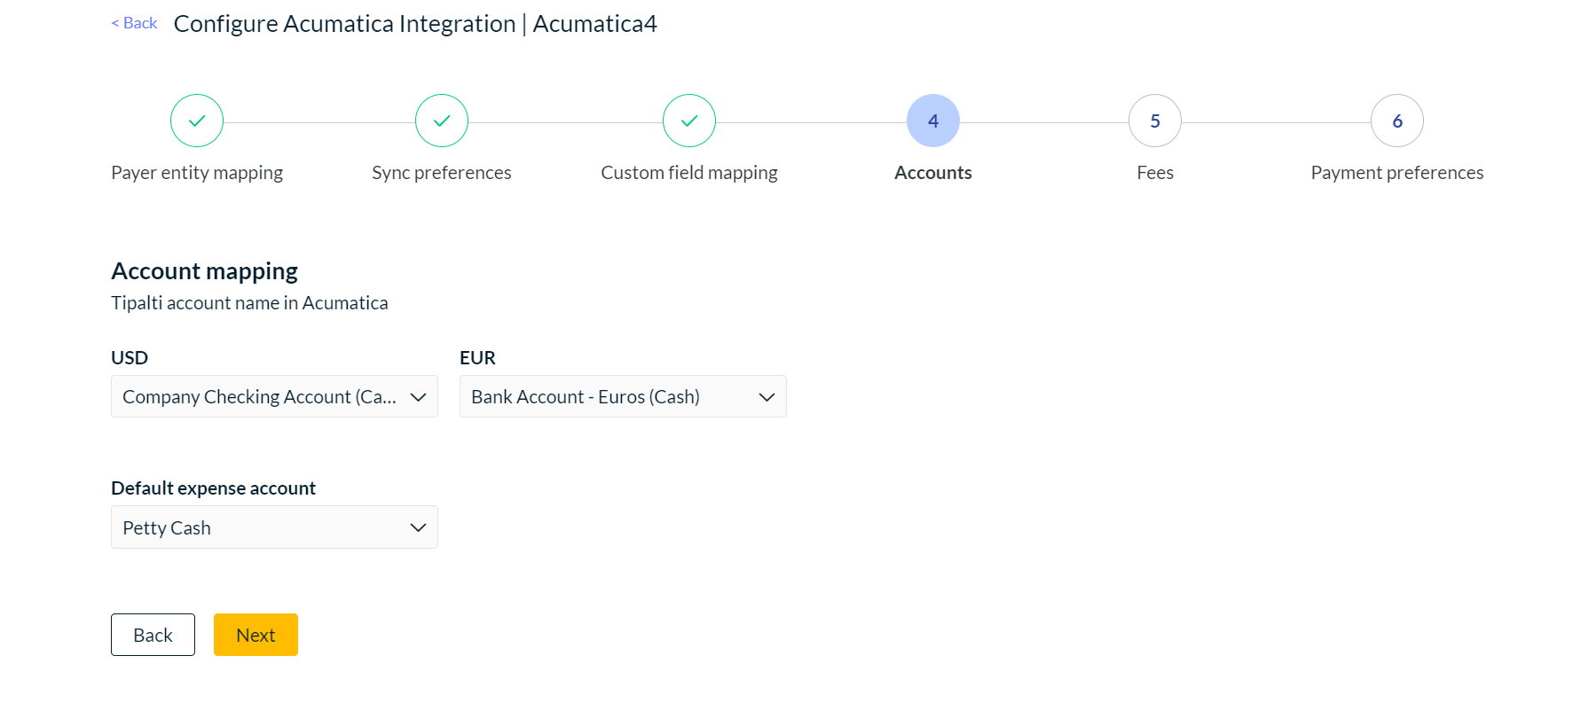Click the Sync preferences completed step icon
Screen dimensions: 1596x726
(x=441, y=121)
